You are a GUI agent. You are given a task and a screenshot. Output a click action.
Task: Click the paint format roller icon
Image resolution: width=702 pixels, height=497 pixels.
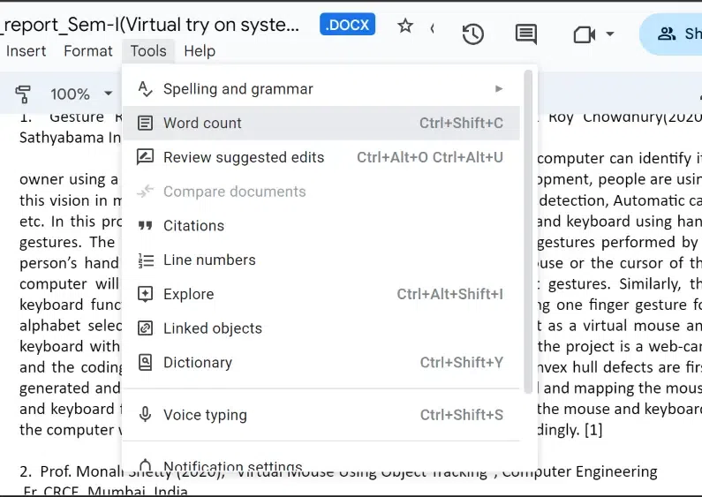tap(23, 94)
